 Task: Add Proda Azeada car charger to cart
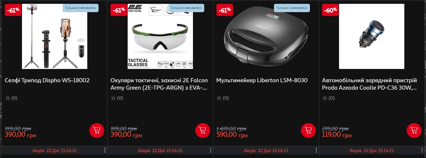click(x=414, y=130)
